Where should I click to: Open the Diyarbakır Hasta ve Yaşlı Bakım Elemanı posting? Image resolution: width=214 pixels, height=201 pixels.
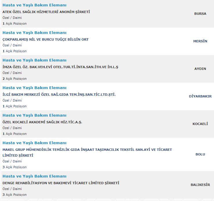pyautogui.click(x=35, y=88)
